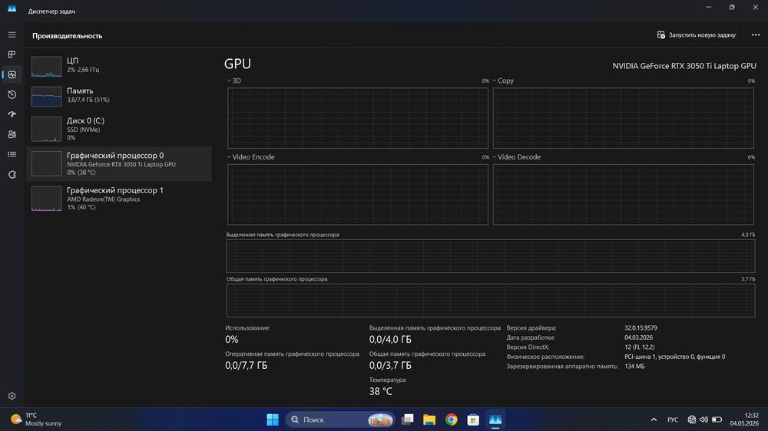Open Google Chrome from taskbar
The image size is (768, 431).
tap(451, 419)
